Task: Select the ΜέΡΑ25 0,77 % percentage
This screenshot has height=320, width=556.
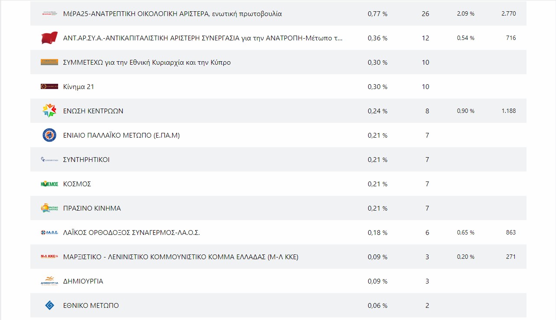Action: (377, 14)
